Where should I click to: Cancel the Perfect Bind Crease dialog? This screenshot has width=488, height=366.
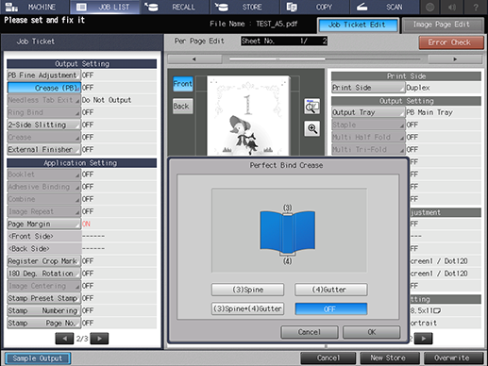(x=310, y=332)
